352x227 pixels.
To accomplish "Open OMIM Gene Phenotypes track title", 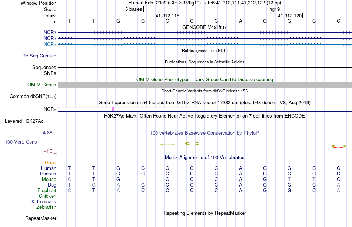I will 205,80.
